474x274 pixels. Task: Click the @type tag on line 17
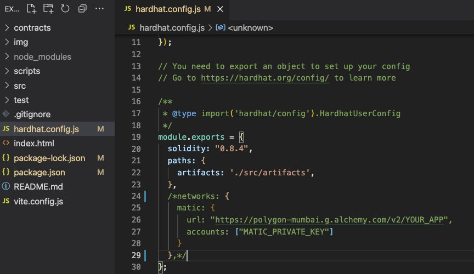point(184,113)
